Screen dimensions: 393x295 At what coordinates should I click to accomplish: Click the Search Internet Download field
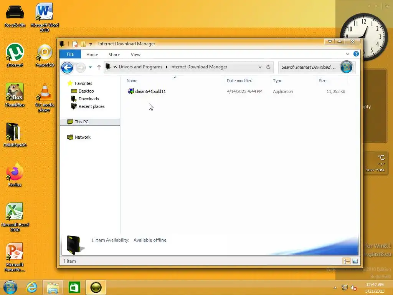[309, 67]
